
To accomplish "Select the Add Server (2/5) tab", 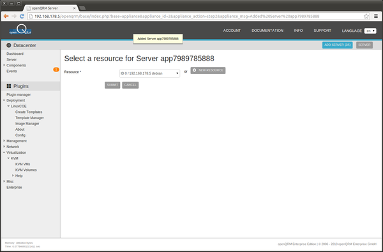I will [337, 45].
